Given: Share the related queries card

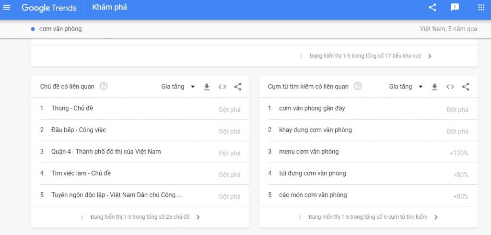Looking at the screenshot, I should click(466, 87).
